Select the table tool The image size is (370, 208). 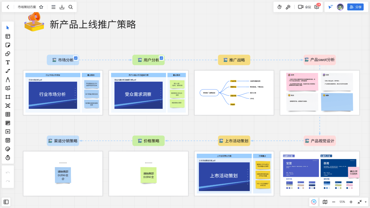pyautogui.click(x=8, y=114)
